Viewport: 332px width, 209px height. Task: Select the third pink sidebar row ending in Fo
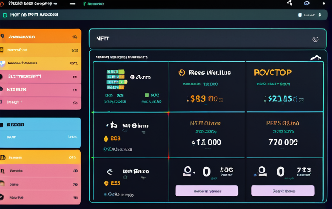coord(41,103)
